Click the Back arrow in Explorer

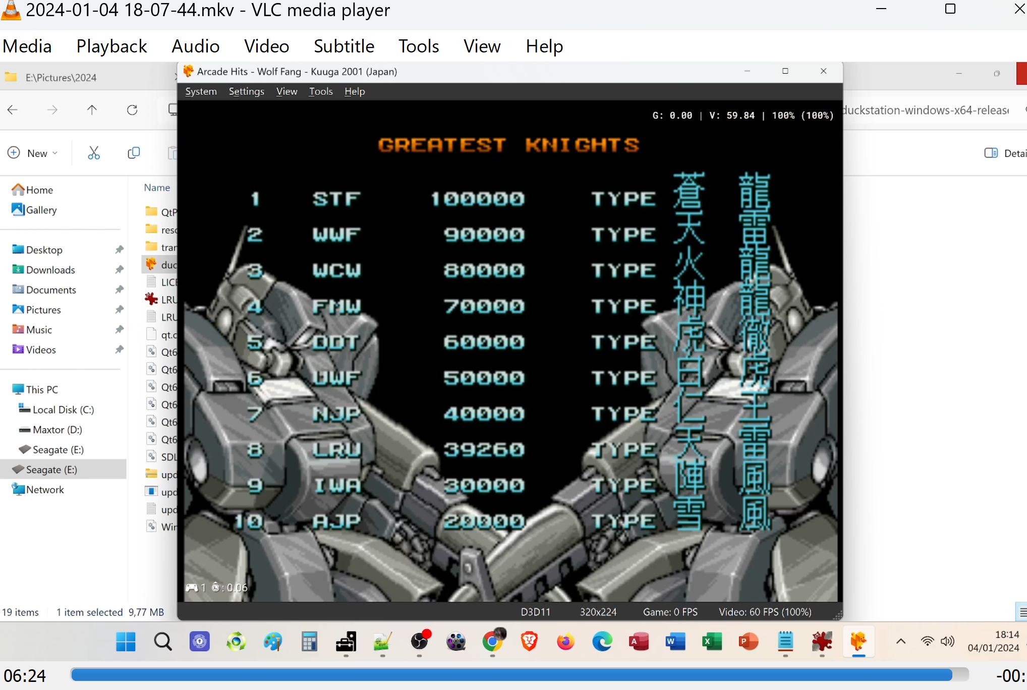click(x=13, y=110)
